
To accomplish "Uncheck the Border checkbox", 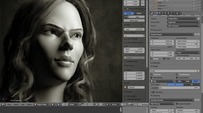I will (x=151, y=59).
